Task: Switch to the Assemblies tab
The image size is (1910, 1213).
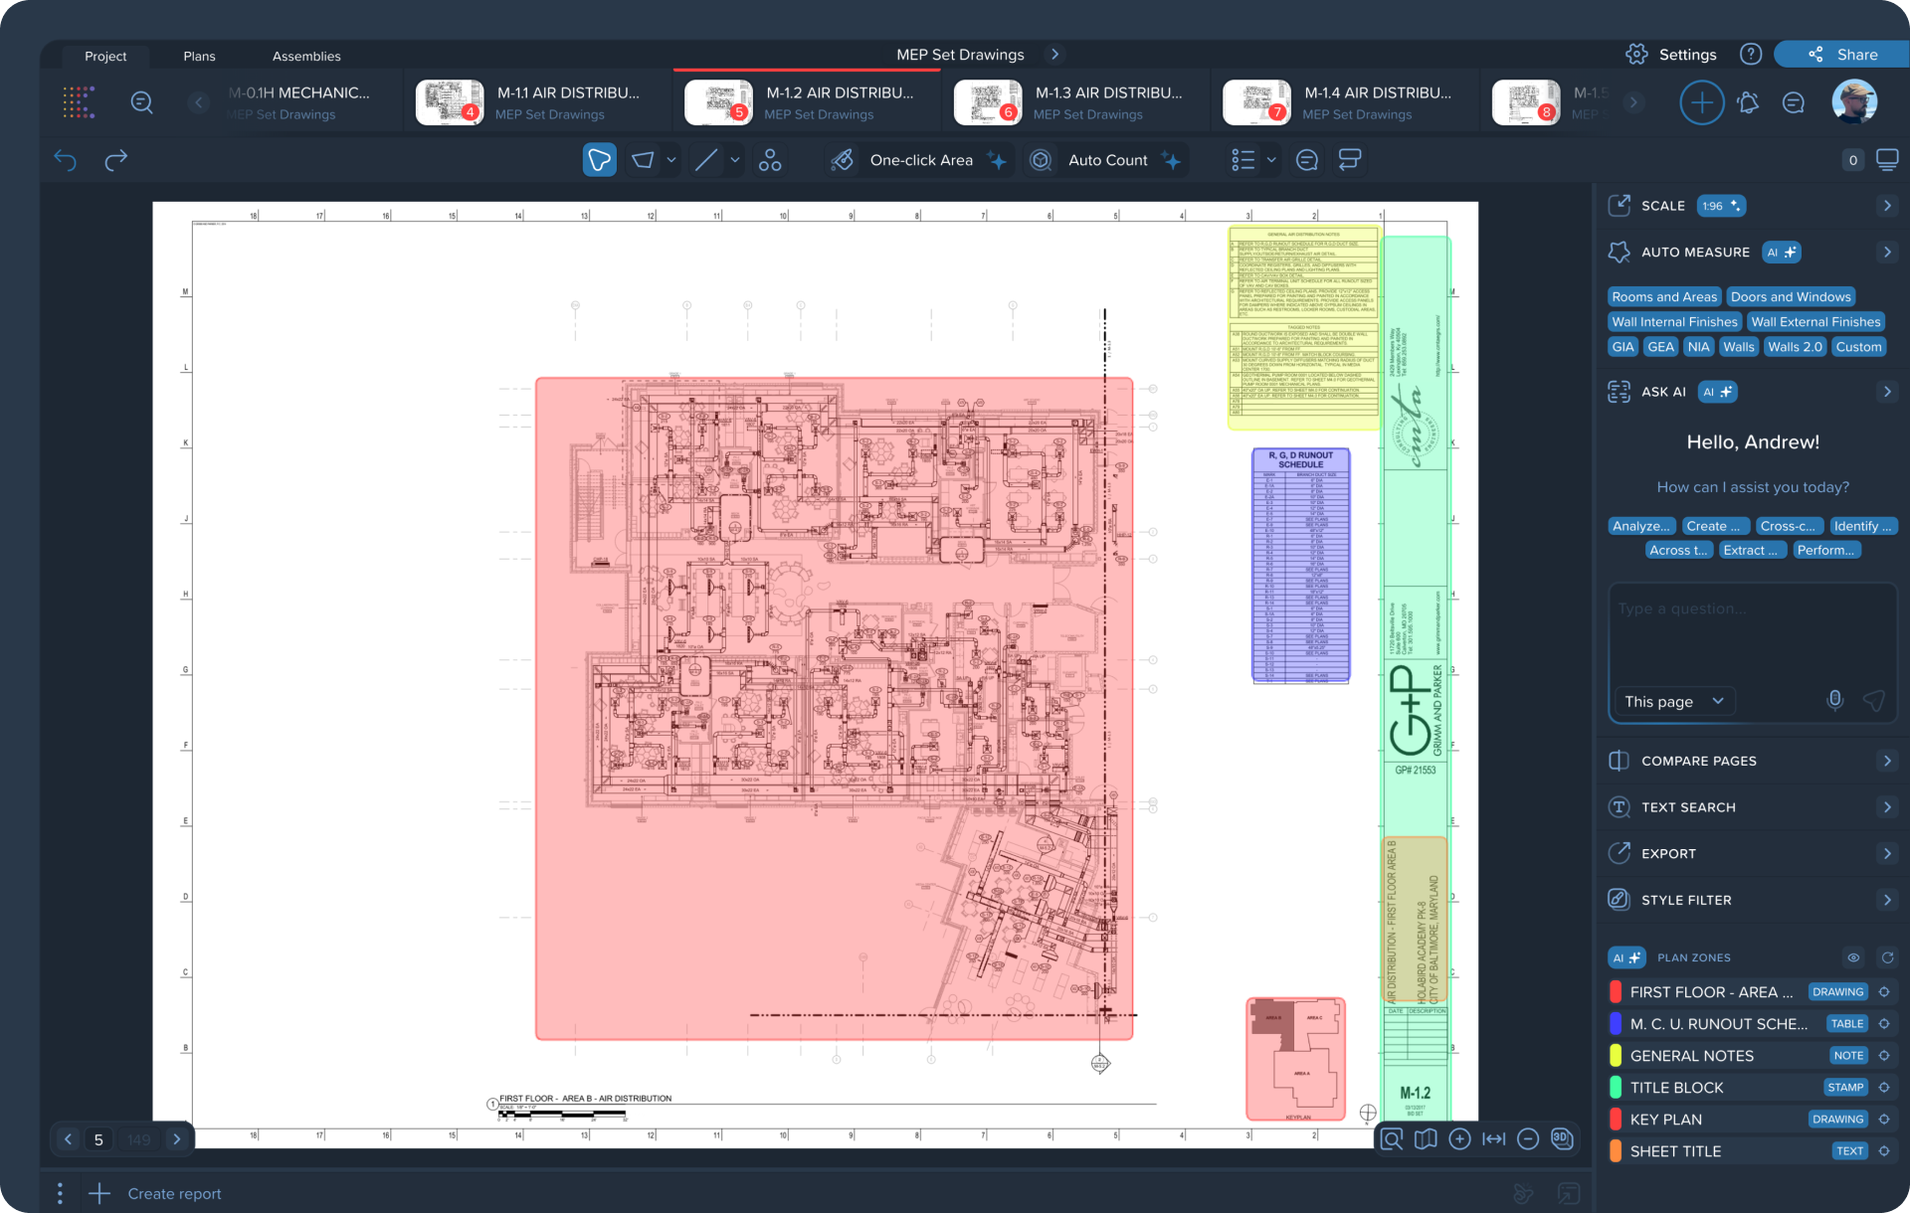Action: (x=306, y=56)
